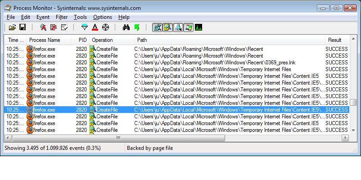Image resolution: width=361 pixels, height=180 pixels.
Task: Click the Time column header
Action: click(15, 40)
